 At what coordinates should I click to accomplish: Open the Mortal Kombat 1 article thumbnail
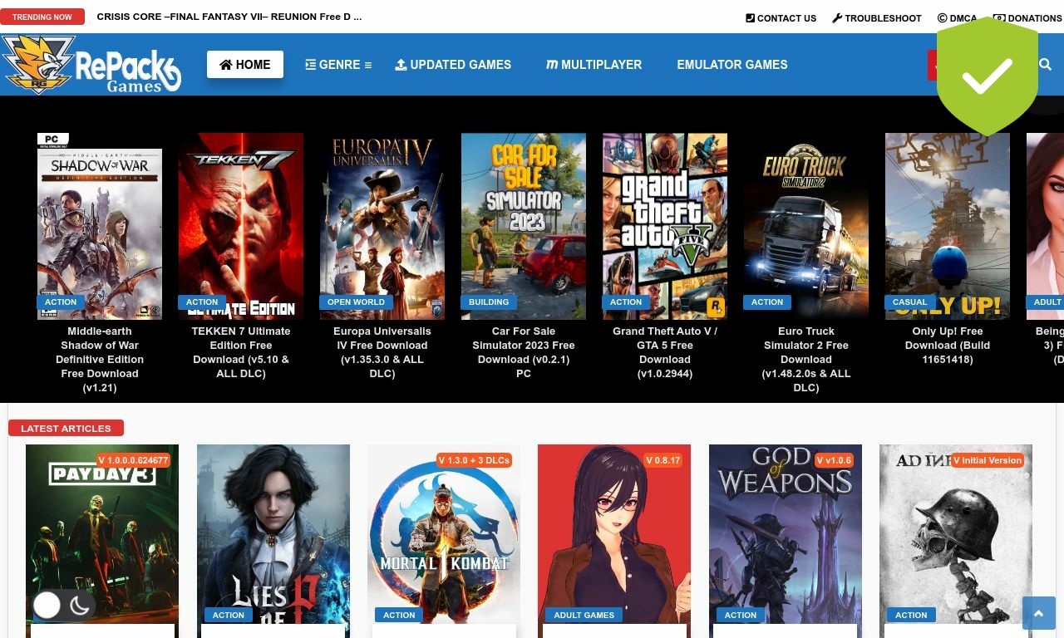coord(444,534)
